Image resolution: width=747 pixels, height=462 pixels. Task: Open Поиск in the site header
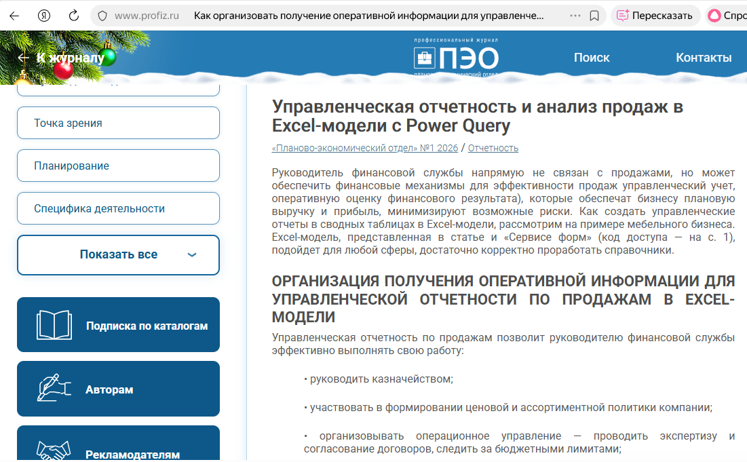coord(591,58)
